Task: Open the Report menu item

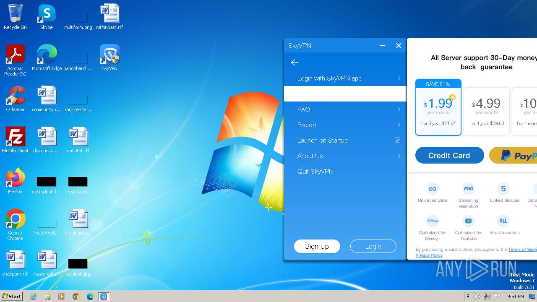Action: click(x=345, y=125)
